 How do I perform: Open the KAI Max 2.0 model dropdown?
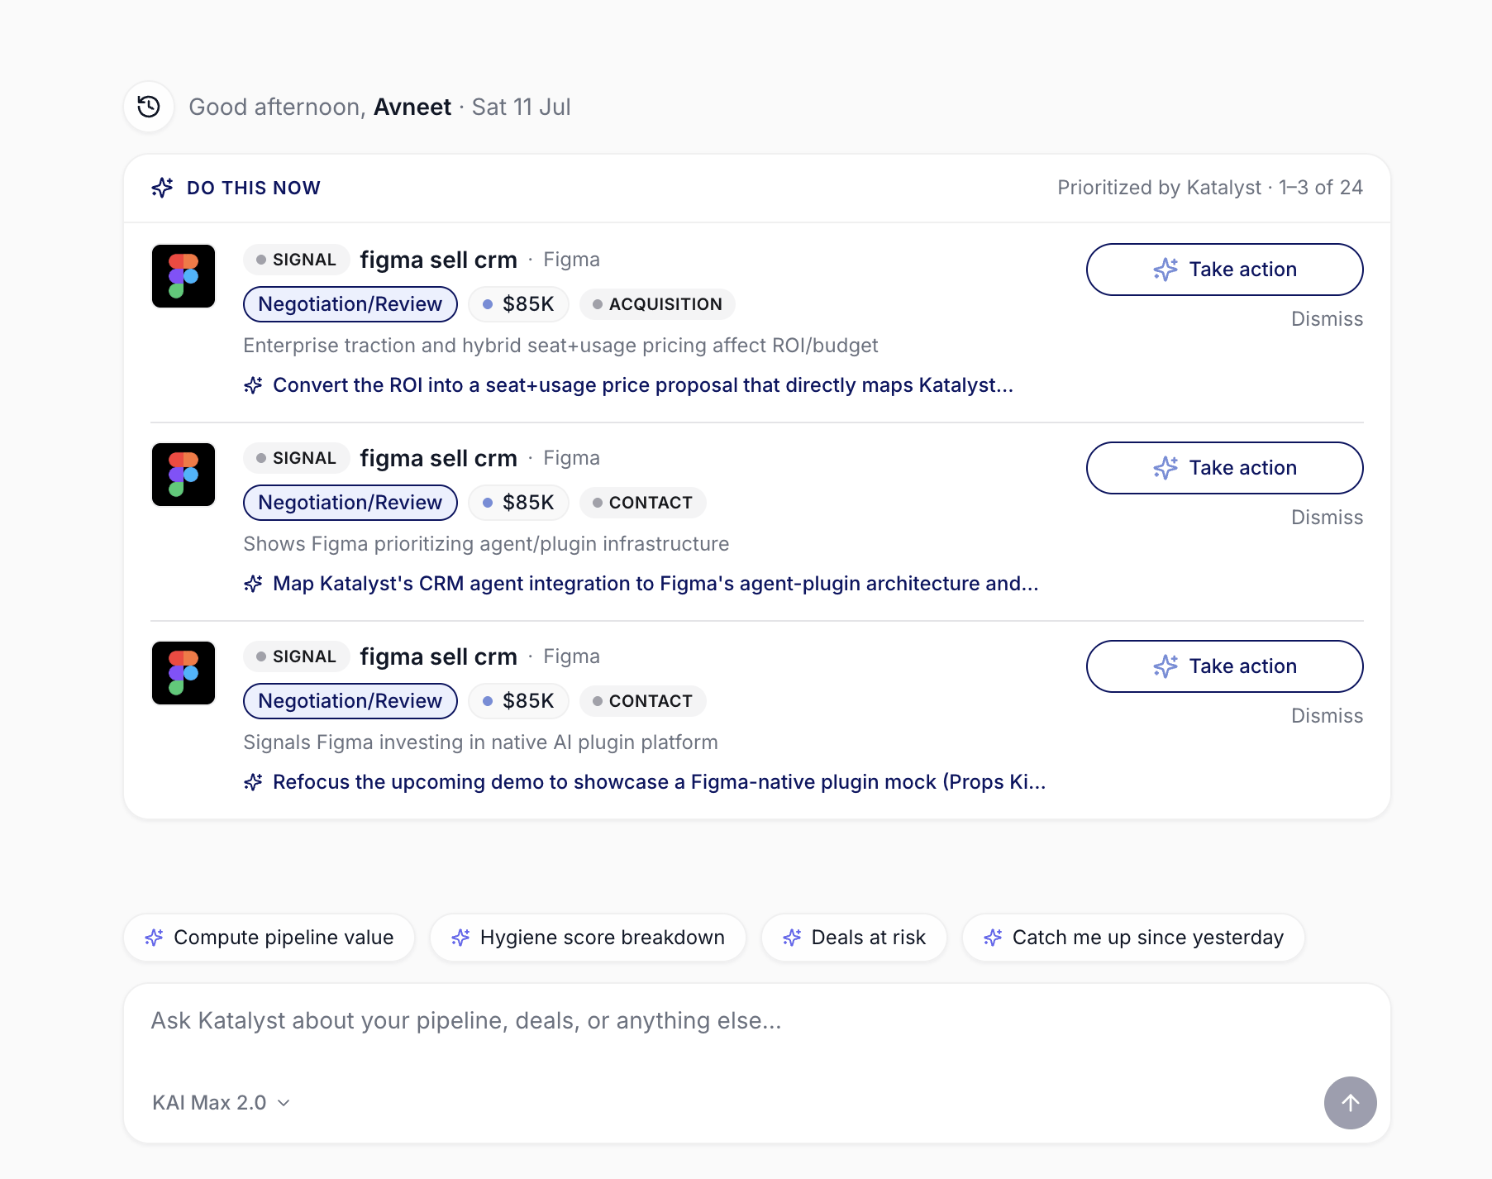pyautogui.click(x=222, y=1103)
